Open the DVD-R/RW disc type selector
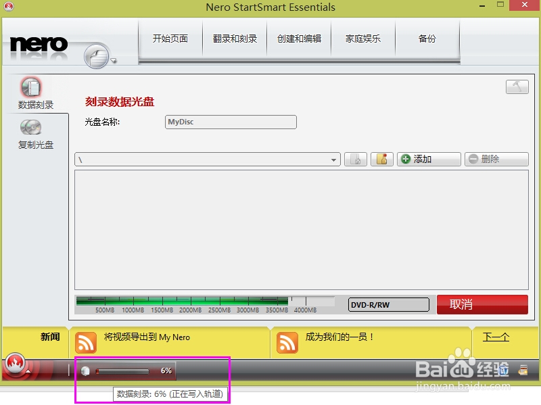 [x=388, y=305]
